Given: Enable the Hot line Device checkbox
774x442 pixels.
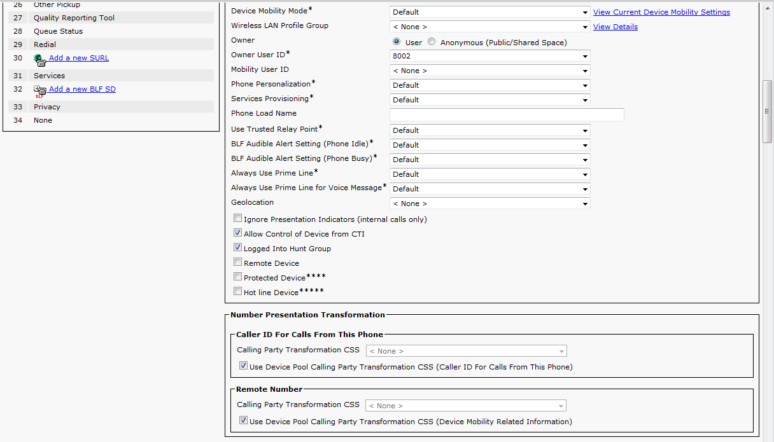Looking at the screenshot, I should 238,292.
